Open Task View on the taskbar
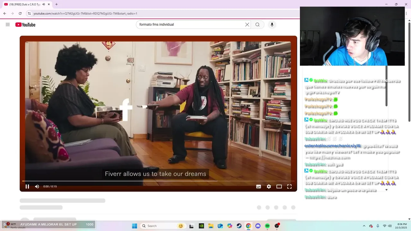This screenshot has width=411, height=231. coord(191,226)
